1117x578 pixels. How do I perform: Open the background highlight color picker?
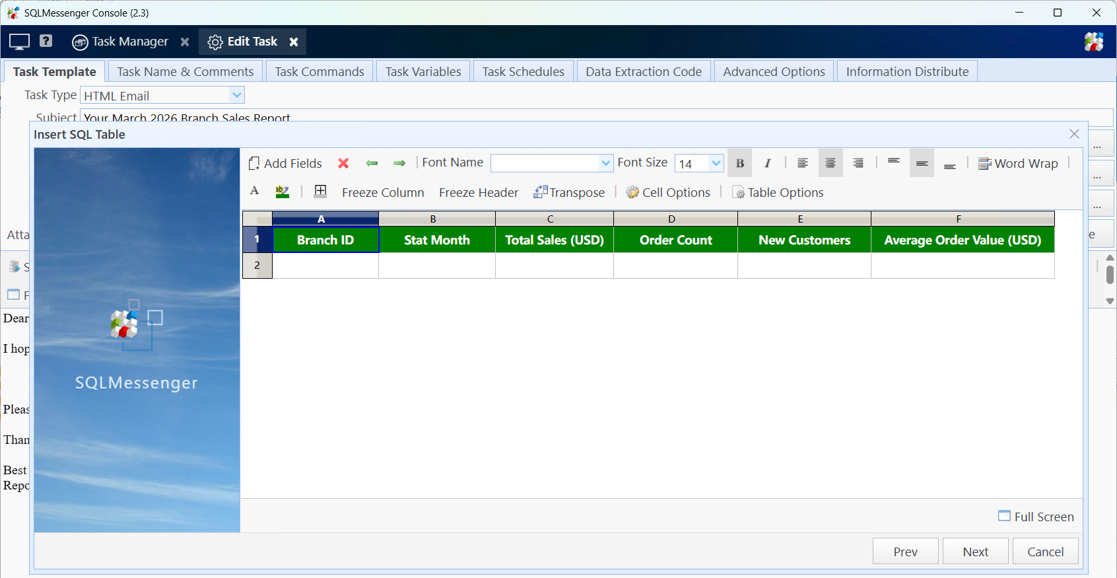click(x=283, y=192)
